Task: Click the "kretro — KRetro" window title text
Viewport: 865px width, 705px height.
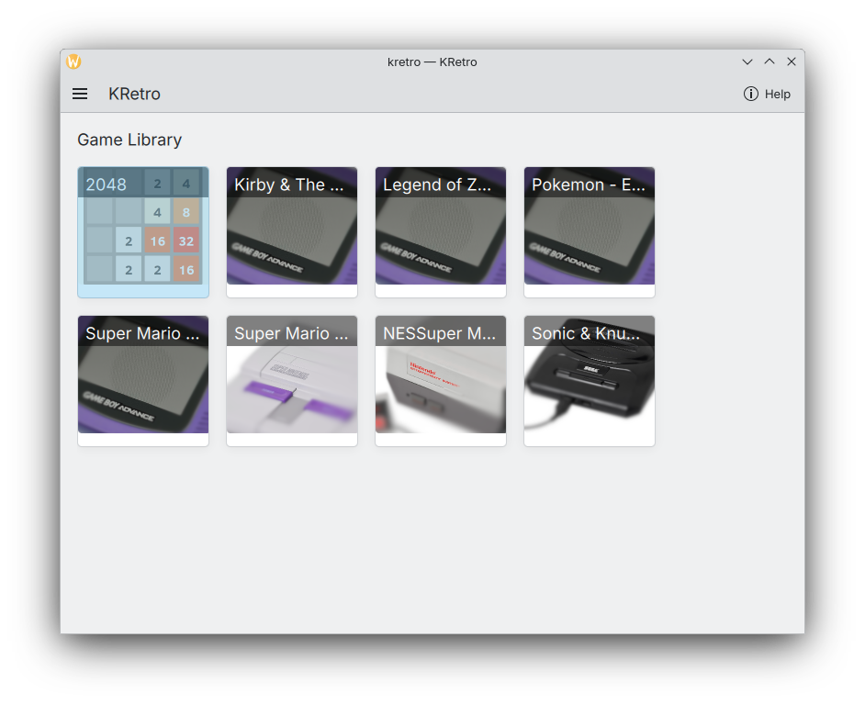Action: (x=432, y=62)
